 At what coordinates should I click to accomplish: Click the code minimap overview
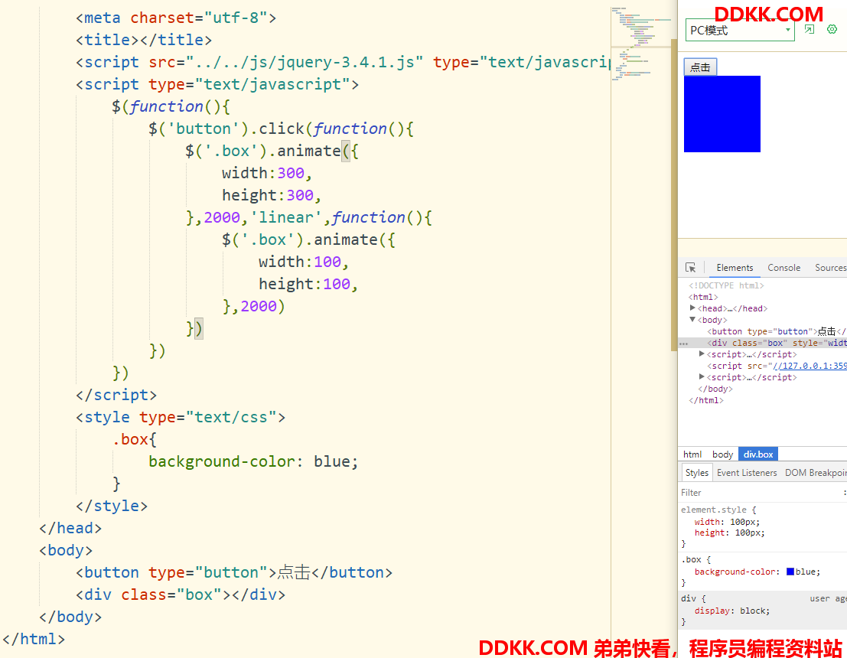(x=640, y=43)
